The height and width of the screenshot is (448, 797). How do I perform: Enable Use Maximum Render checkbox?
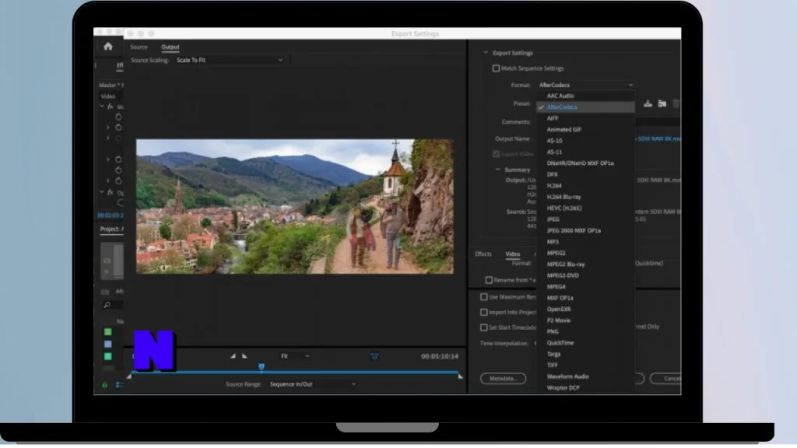(484, 297)
